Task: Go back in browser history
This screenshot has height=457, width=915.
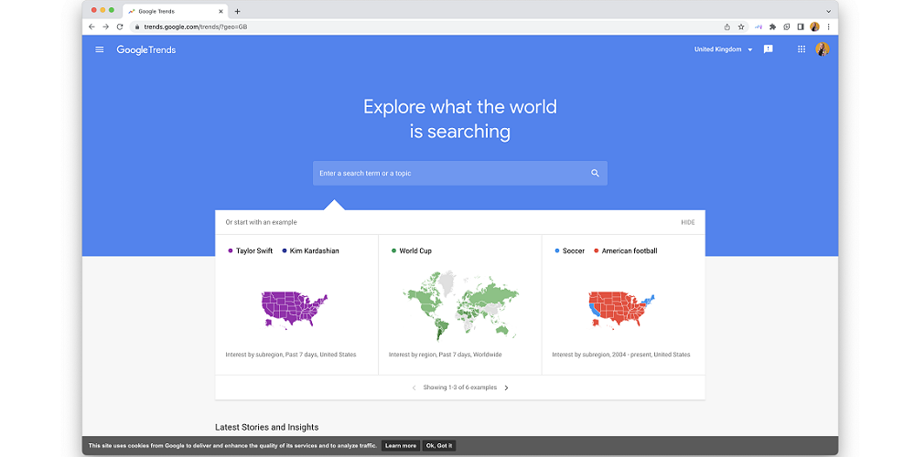Action: (x=91, y=27)
